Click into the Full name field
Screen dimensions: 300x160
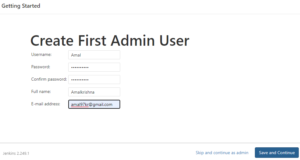tap(94, 92)
